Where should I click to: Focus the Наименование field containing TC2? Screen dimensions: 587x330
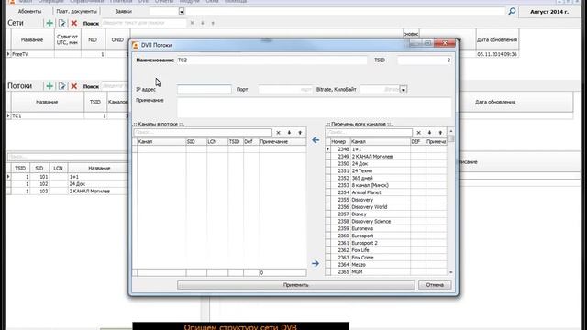click(271, 60)
